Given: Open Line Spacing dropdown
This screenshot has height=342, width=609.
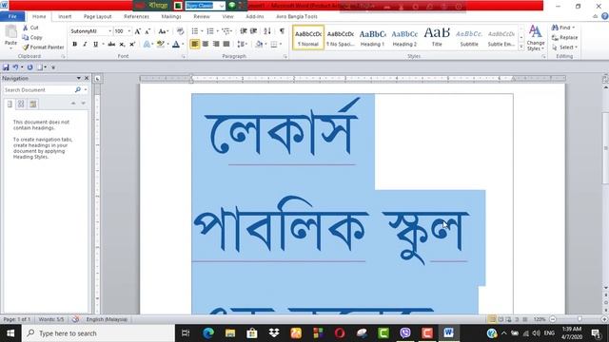Looking at the screenshot, I should click(242, 44).
